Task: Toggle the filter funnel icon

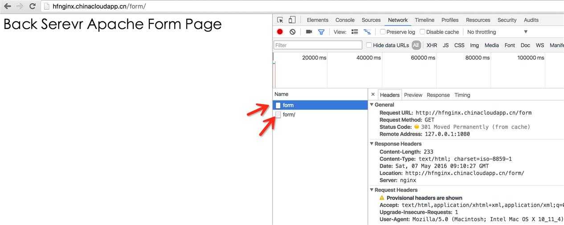Action: [x=321, y=32]
